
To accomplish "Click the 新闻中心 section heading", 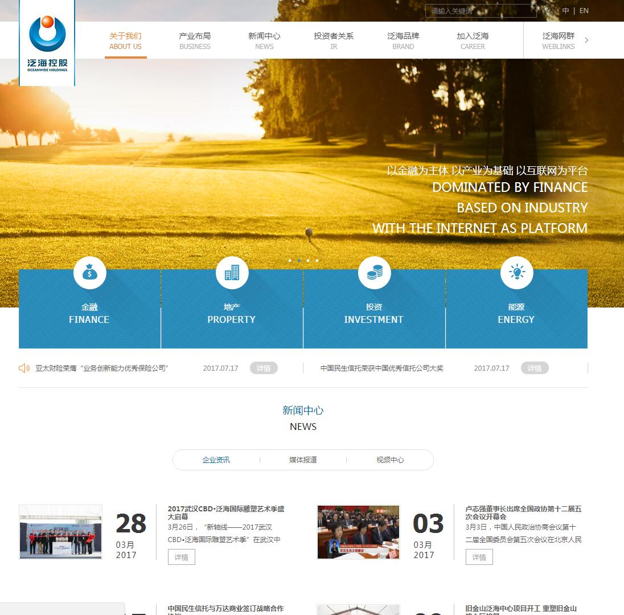I will pyautogui.click(x=303, y=411).
